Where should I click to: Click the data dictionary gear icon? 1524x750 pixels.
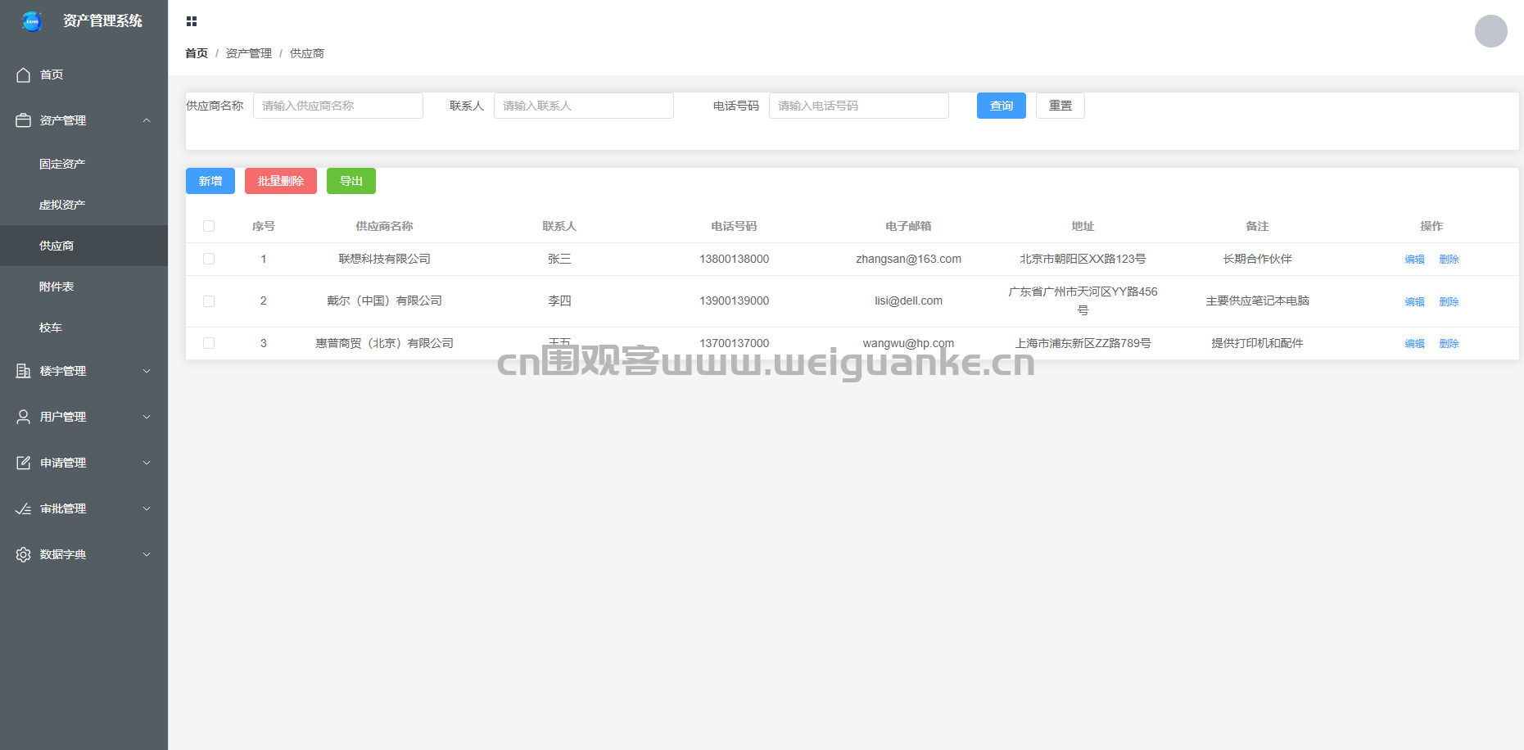[24, 554]
